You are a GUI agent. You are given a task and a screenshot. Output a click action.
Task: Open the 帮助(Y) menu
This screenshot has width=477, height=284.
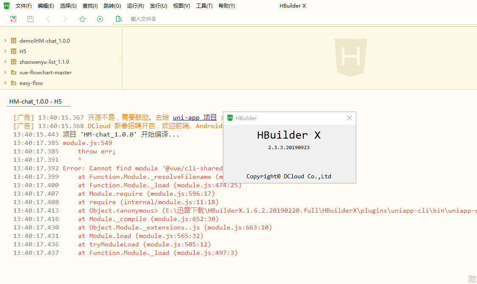(x=227, y=6)
